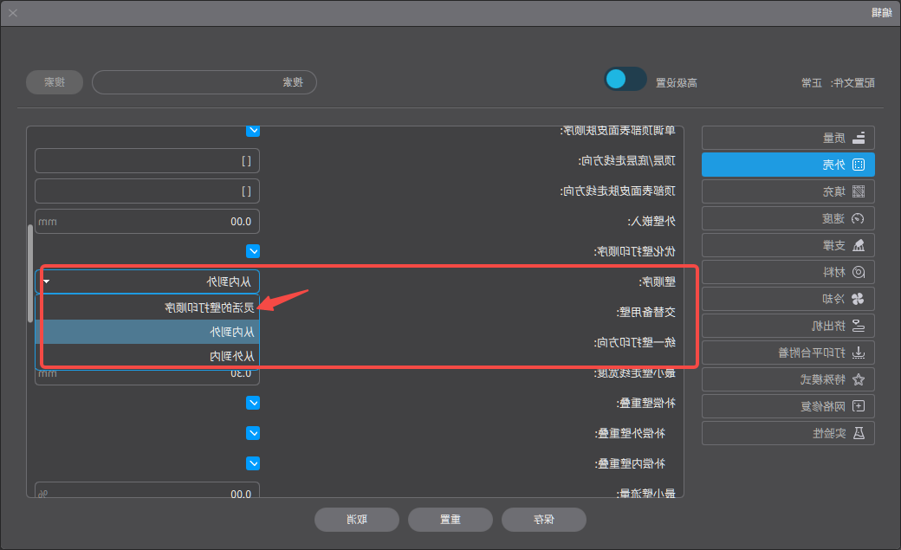Switch to the 打印平台附着 category
This screenshot has height=550, width=901.
(788, 353)
